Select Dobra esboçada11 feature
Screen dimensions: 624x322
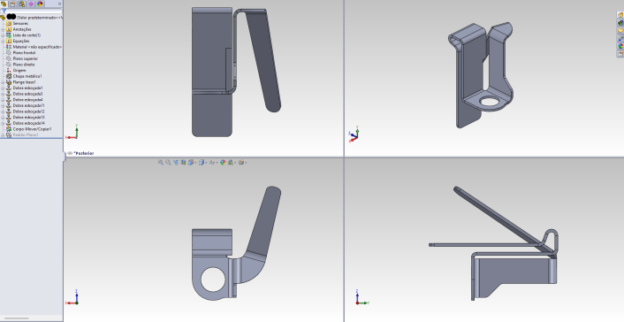28,105
